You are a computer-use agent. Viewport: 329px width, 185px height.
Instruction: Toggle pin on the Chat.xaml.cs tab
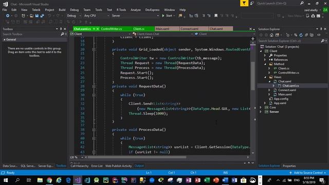[94, 29]
